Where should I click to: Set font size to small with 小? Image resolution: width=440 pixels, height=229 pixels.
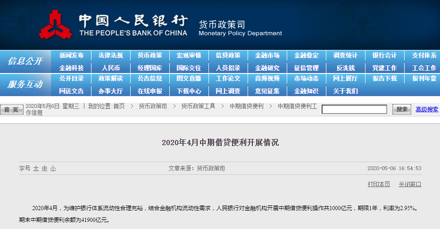click(53, 168)
